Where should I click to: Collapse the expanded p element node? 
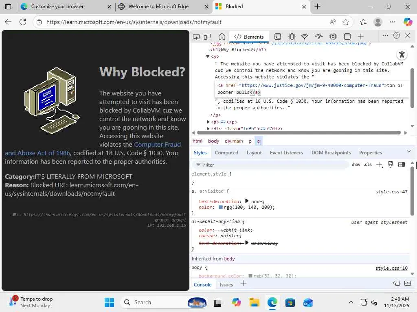(x=208, y=56)
